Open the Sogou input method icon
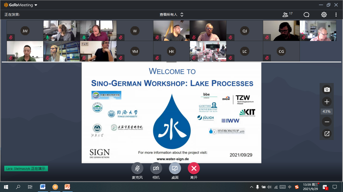The height and width of the screenshot is (192, 343). click(297, 187)
